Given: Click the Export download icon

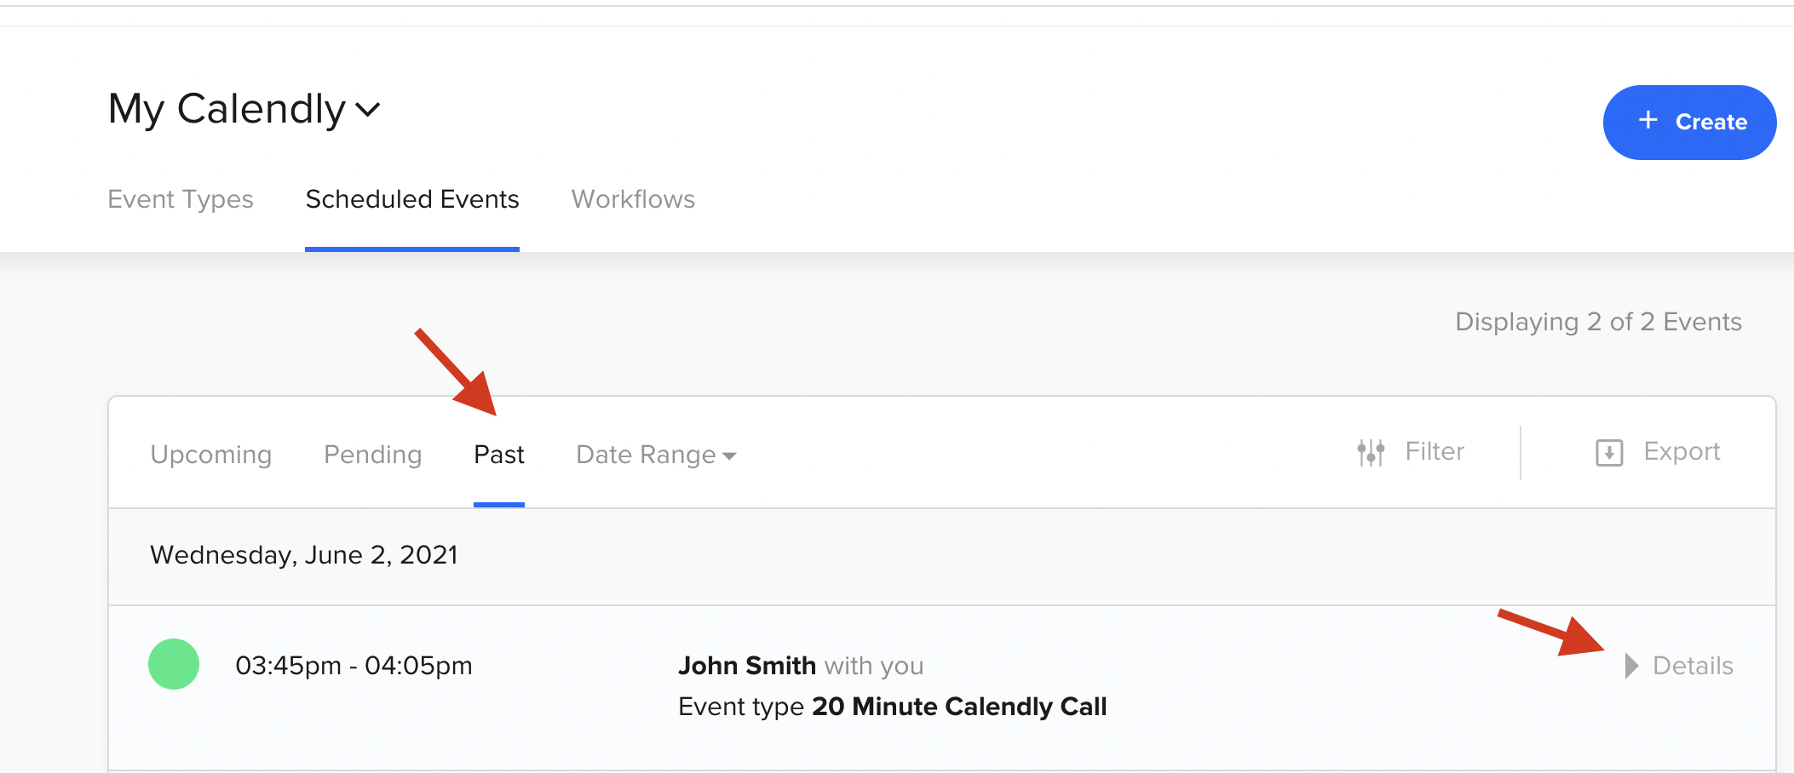Looking at the screenshot, I should 1609,452.
